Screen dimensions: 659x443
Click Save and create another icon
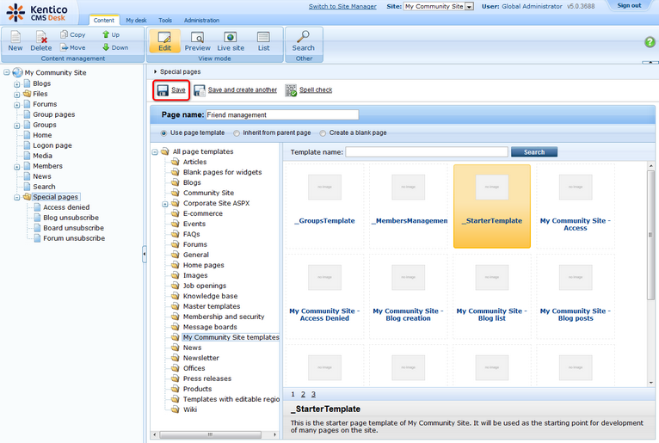200,90
